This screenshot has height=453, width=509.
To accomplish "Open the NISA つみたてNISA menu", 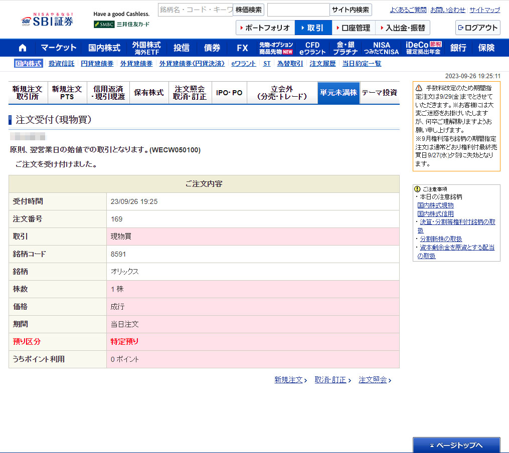I will click(381, 48).
